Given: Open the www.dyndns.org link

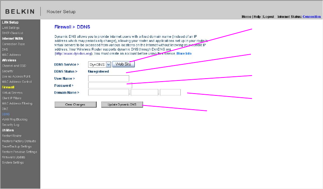Looking at the screenshot, I should pyautogui.click(x=74, y=54).
